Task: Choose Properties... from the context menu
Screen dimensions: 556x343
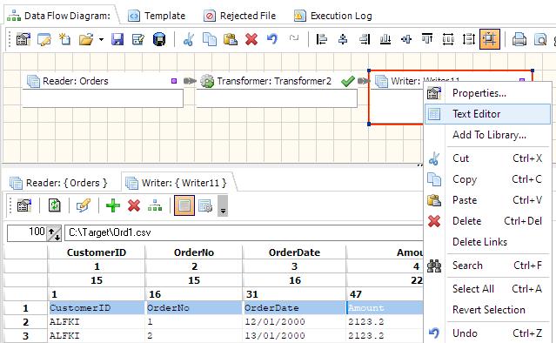Action: (x=487, y=93)
